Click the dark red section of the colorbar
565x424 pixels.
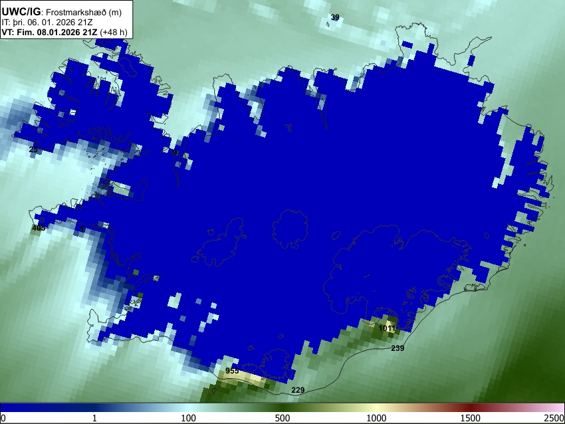(x=470, y=407)
